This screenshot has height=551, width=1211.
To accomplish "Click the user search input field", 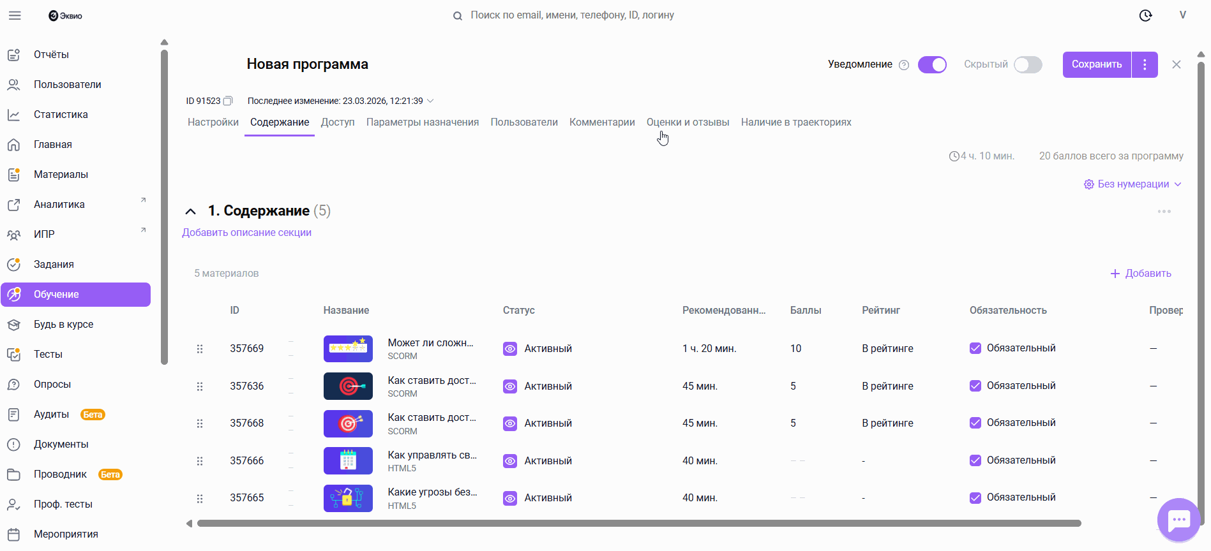I will 572,15.
